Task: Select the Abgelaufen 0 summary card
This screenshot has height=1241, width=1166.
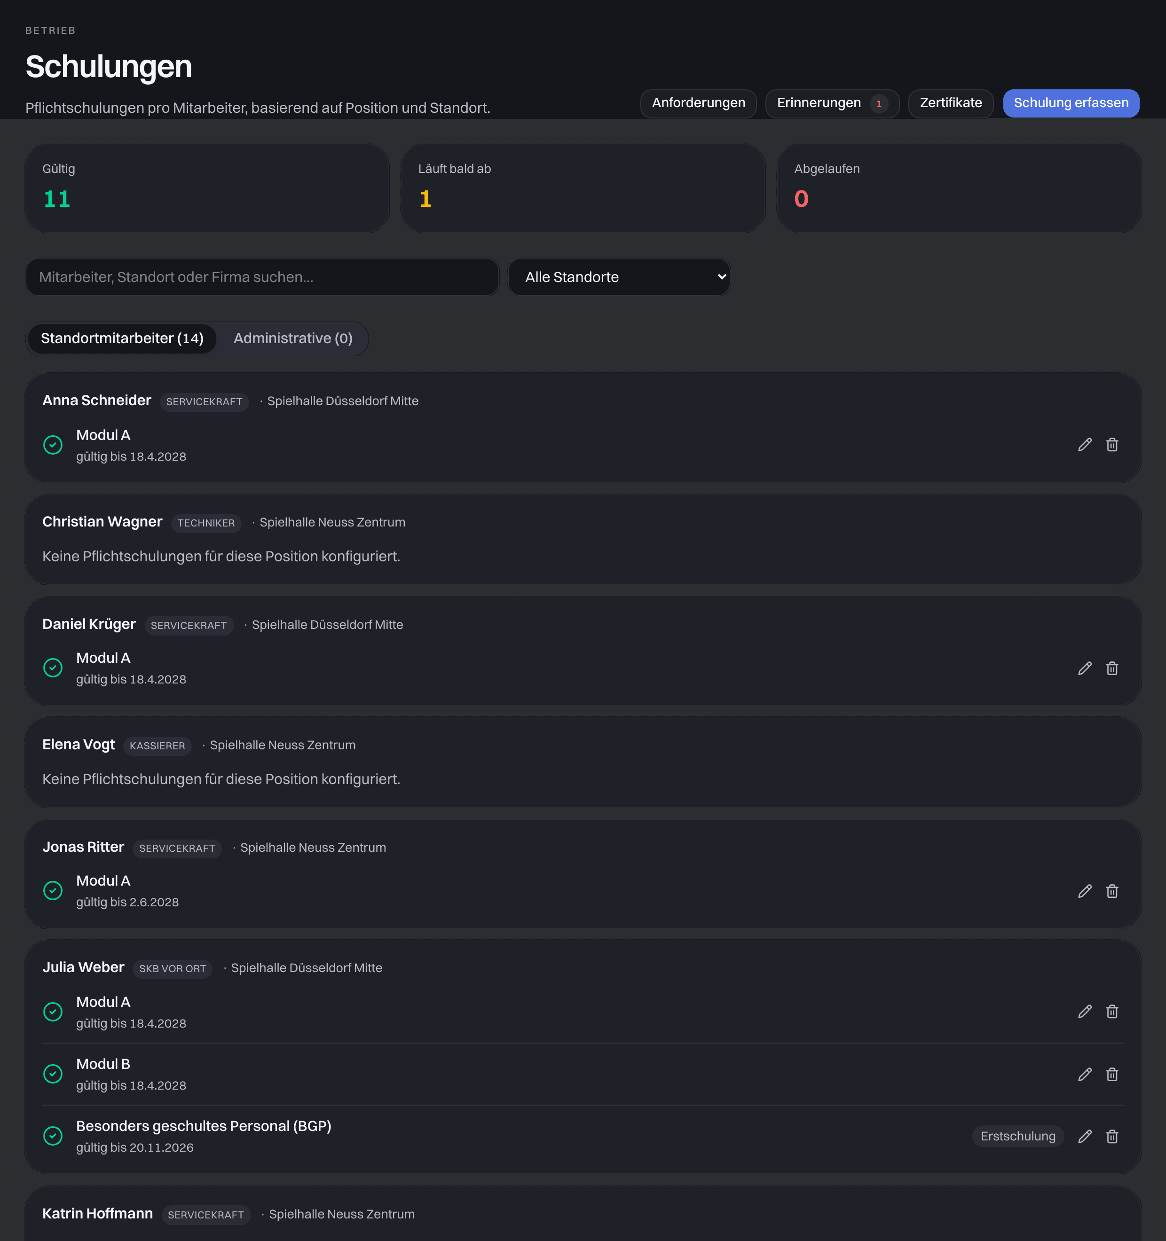Action: [x=959, y=188]
